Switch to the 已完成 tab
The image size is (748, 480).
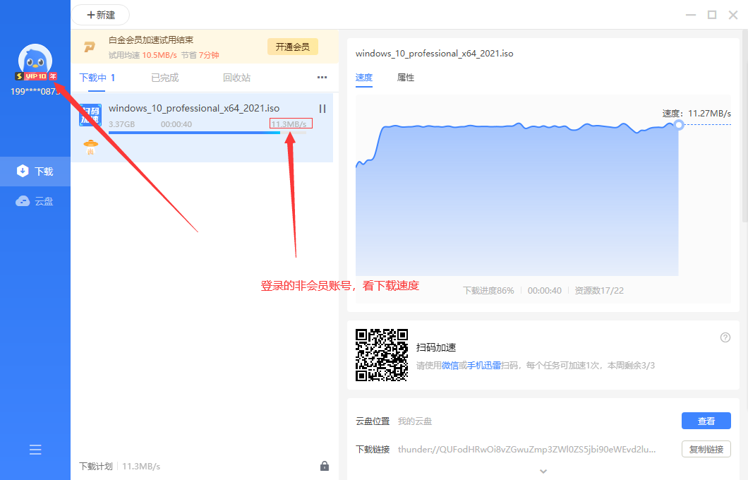[164, 78]
